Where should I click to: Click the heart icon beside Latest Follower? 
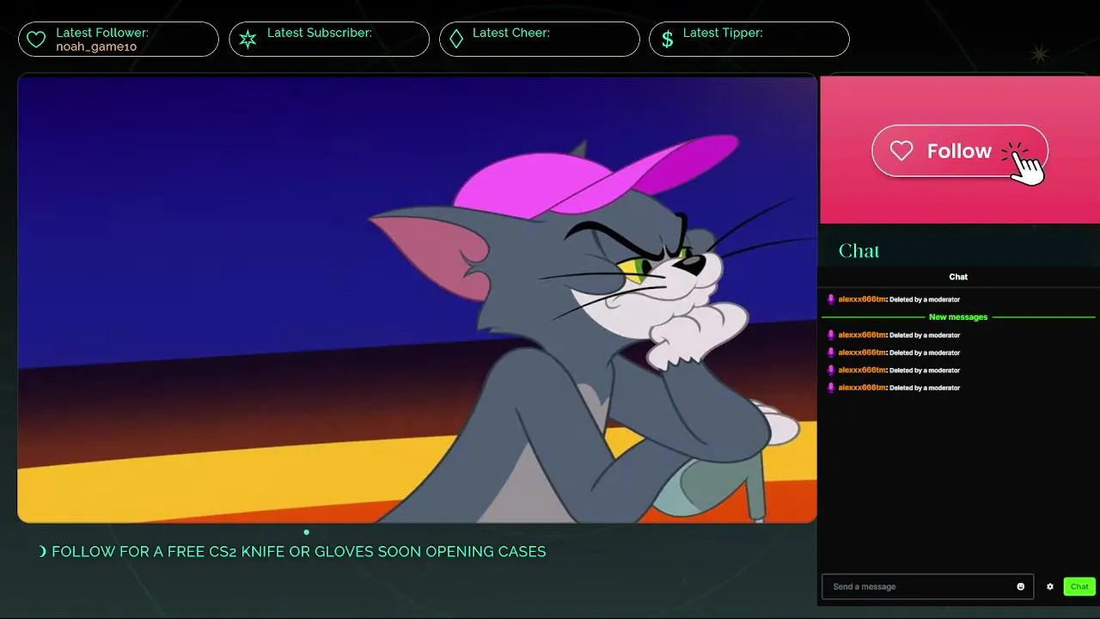pos(36,40)
